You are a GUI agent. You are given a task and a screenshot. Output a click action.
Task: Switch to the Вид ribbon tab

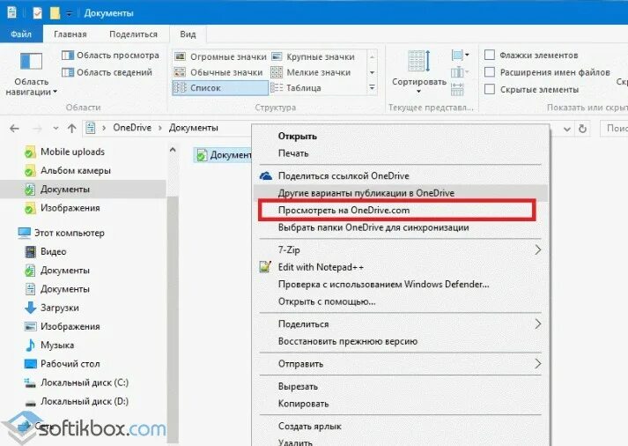click(x=188, y=34)
